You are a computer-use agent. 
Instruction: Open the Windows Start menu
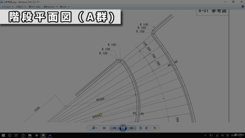tap(3, 135)
